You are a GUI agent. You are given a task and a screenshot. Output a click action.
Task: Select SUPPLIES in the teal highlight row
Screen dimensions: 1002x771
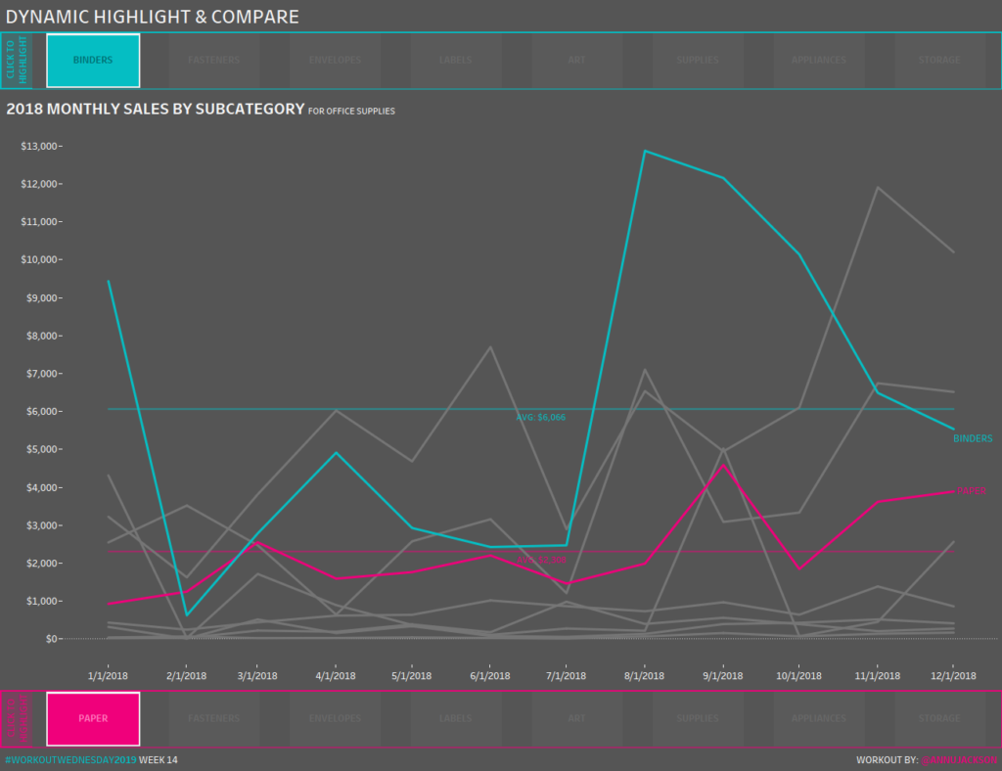pyautogui.click(x=698, y=61)
